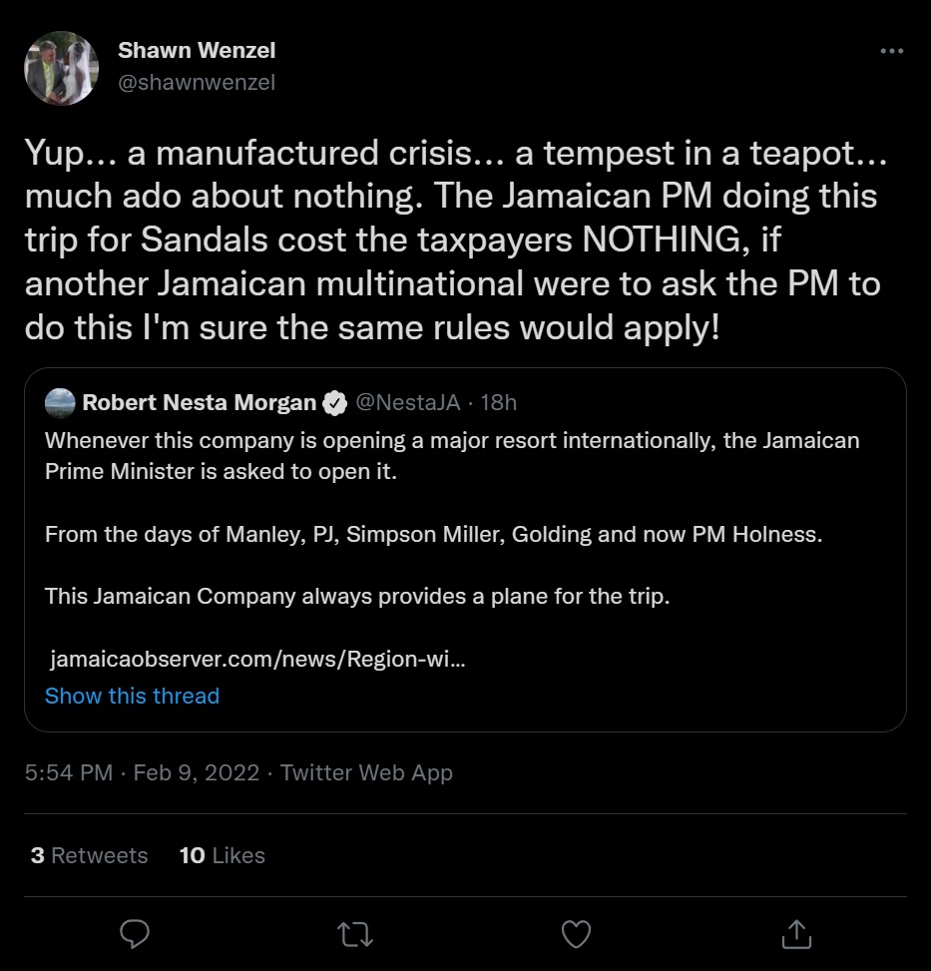Share the tweet via the upload icon
The width and height of the screenshot is (931, 971).
tap(795, 933)
